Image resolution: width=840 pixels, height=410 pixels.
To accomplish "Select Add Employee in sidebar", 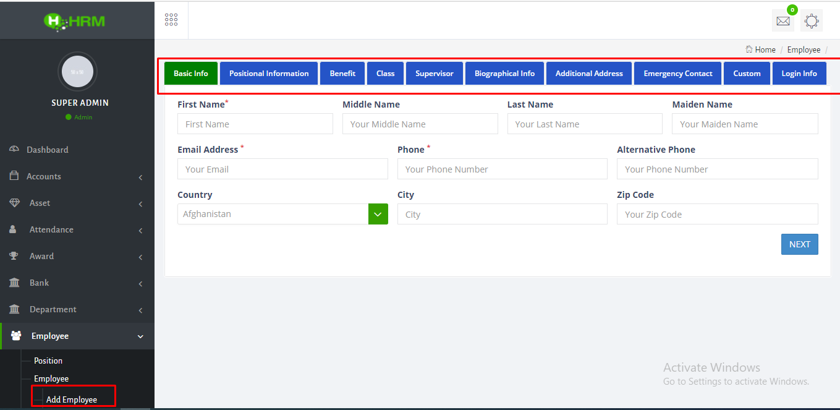I will tap(72, 399).
